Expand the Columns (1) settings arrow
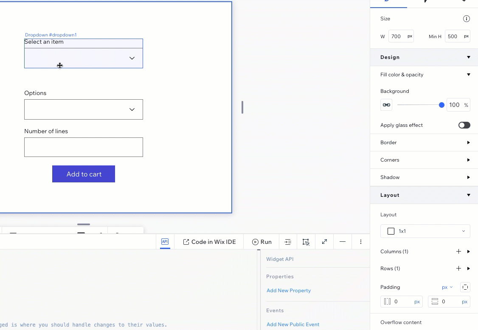This screenshot has width=478, height=330. (469, 252)
